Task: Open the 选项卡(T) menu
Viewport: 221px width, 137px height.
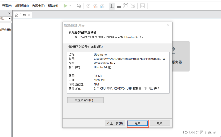Action: (x=38, y=6)
